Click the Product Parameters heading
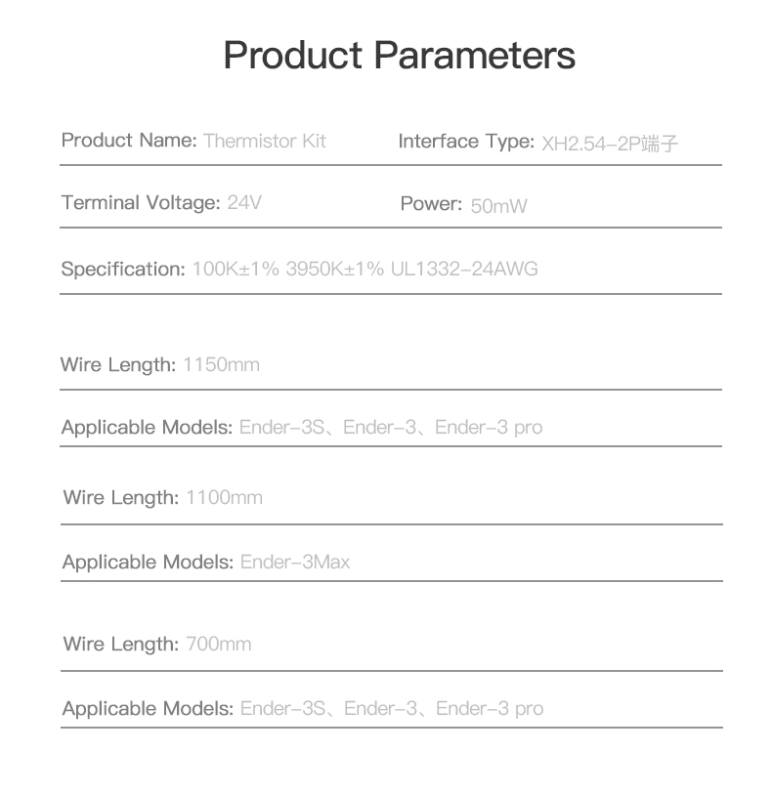 point(399,55)
